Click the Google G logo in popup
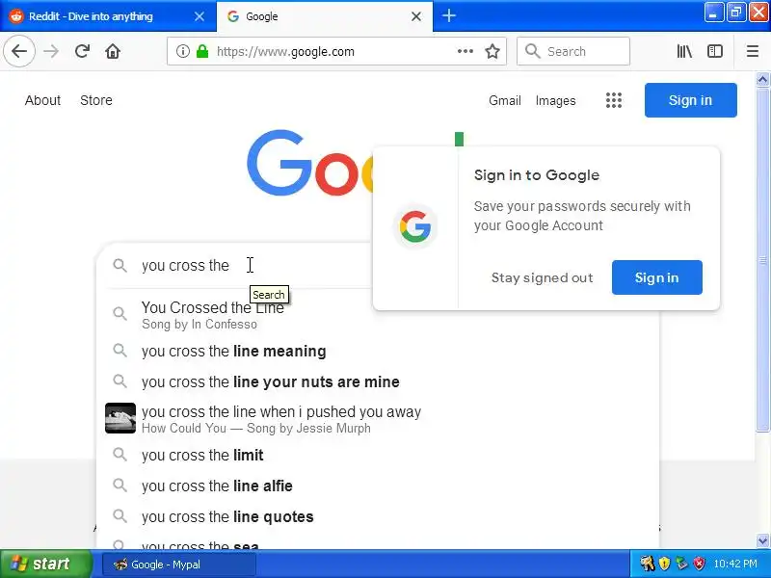Image resolution: width=771 pixels, height=578 pixels. click(415, 226)
